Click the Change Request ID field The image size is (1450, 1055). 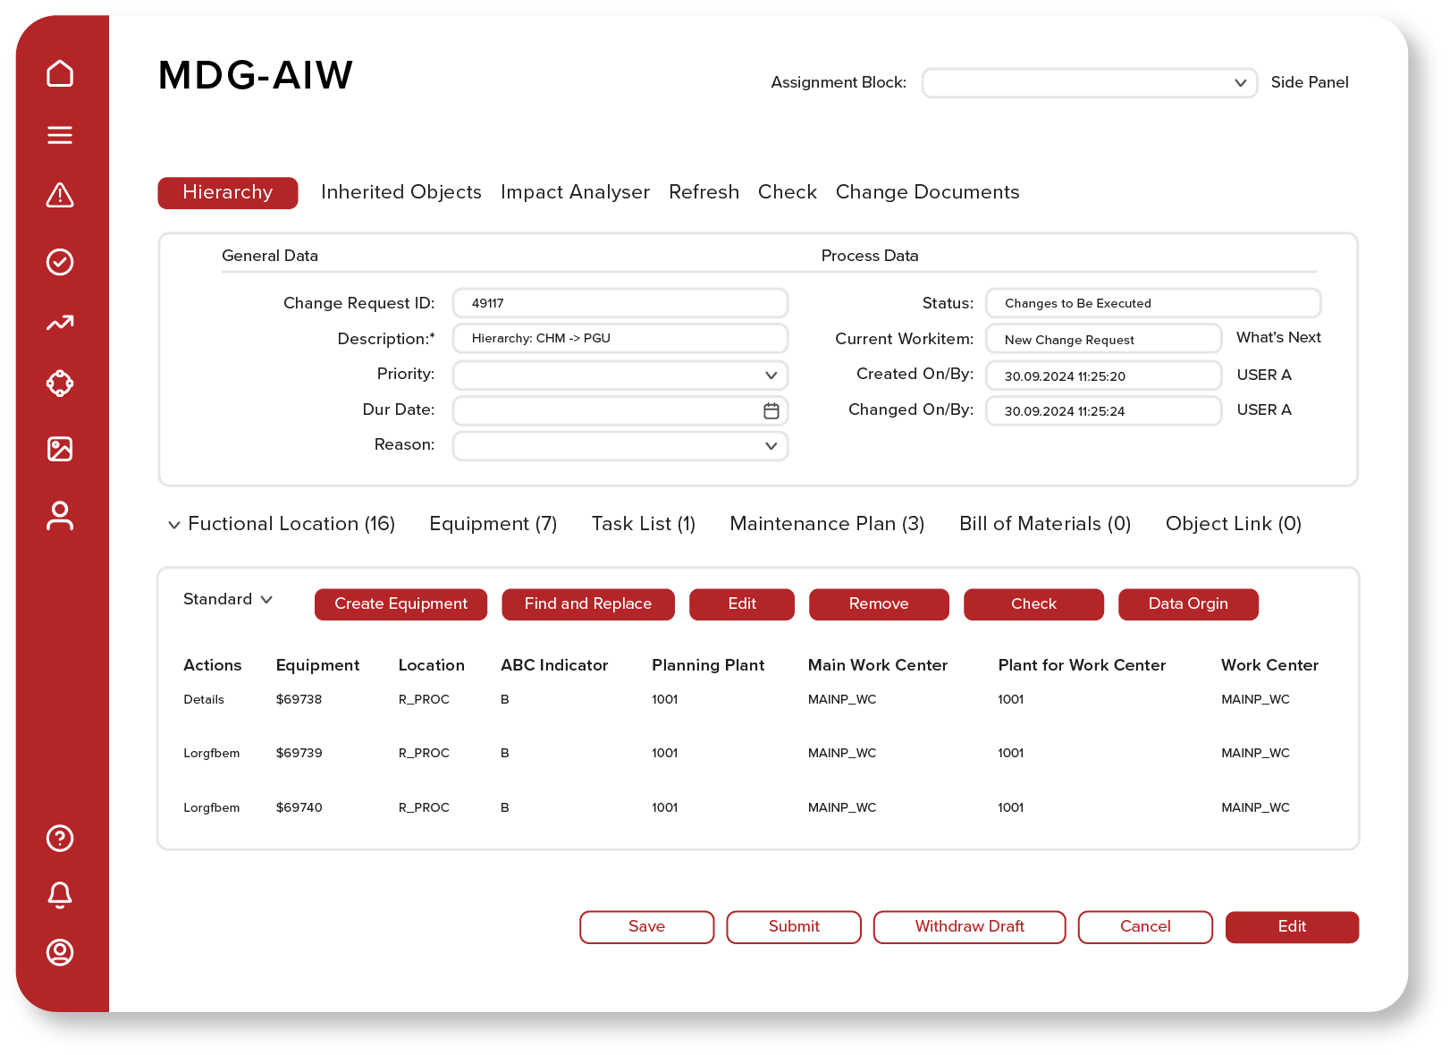pos(620,303)
